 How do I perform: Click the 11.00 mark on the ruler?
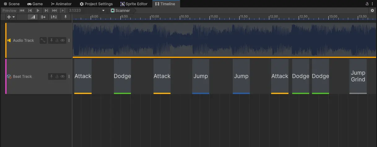[x=214, y=17]
